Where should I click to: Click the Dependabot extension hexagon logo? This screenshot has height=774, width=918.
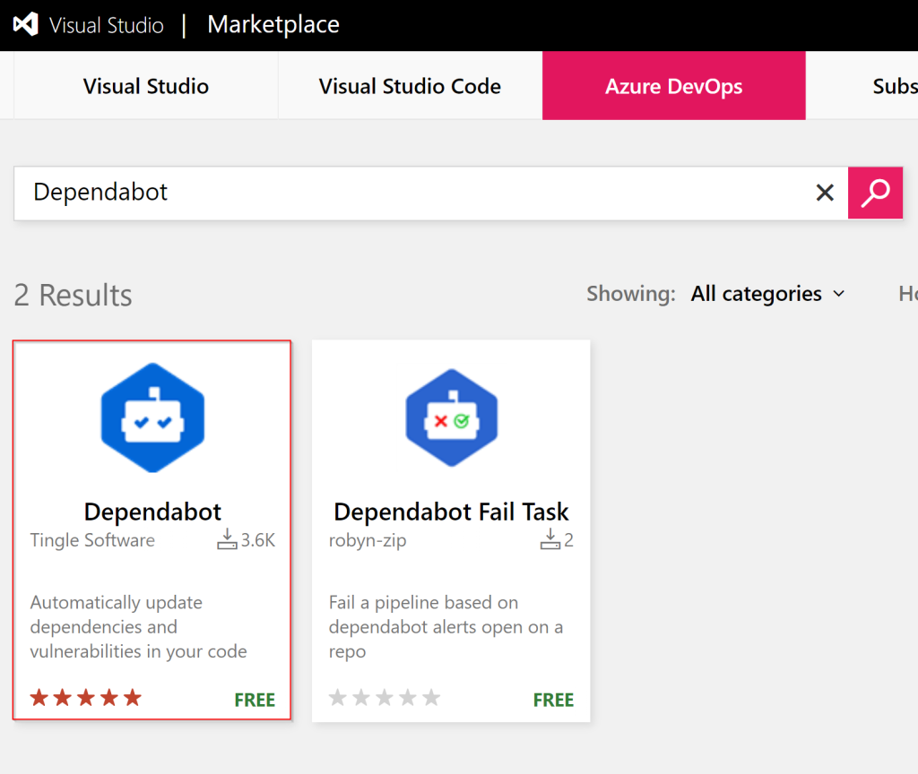point(152,417)
